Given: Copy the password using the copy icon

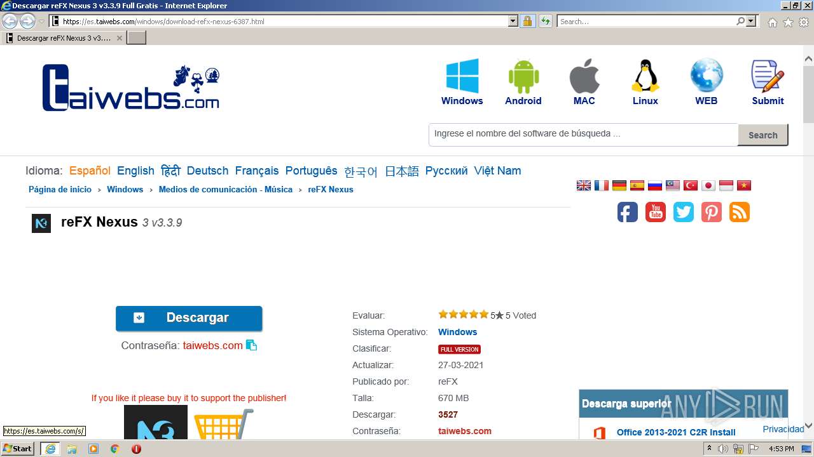Looking at the screenshot, I should click(x=251, y=345).
